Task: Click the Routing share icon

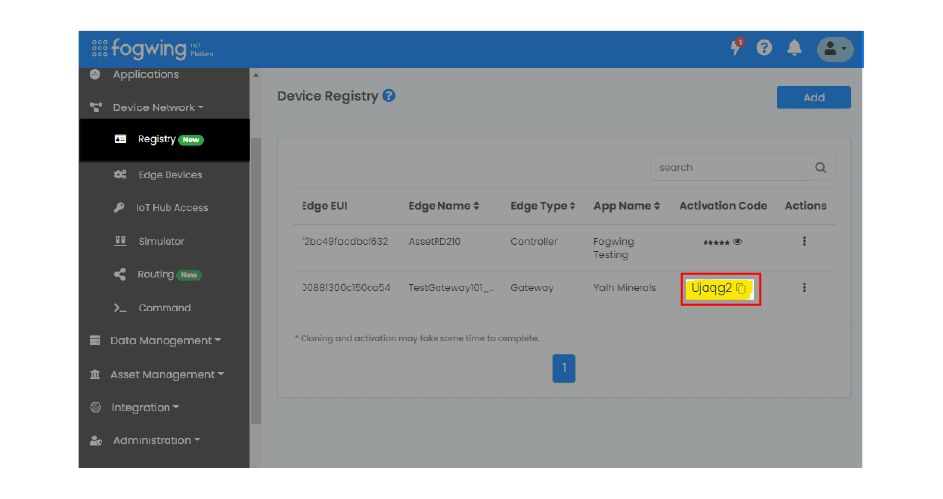Action: tap(120, 274)
